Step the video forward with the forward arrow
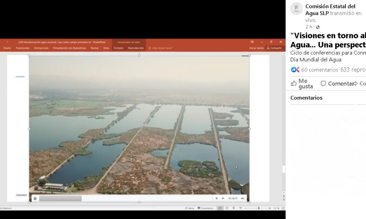Image resolution: width=366 pixels, height=219 pixels. [x=223, y=198]
